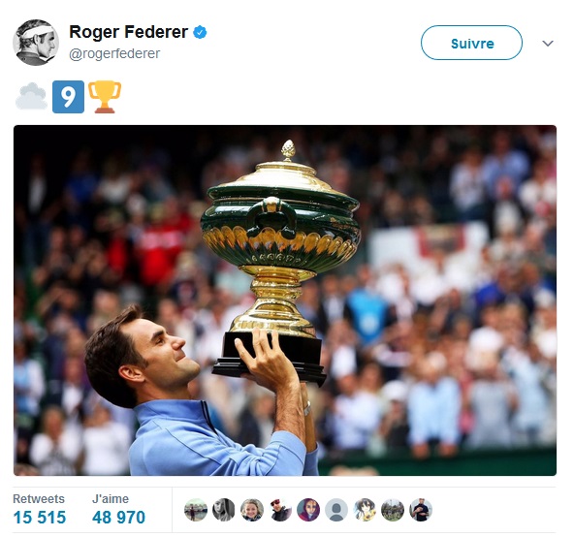Open the smiling child liker avatar
Screen dimensions: 574x537
[252, 510]
